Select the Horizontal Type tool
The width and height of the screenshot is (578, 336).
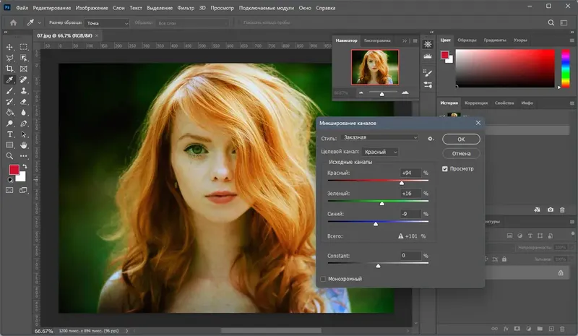pyautogui.click(x=10, y=134)
